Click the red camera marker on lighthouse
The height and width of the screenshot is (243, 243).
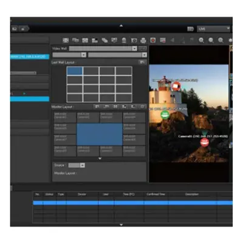pyautogui.click(x=176, y=86)
